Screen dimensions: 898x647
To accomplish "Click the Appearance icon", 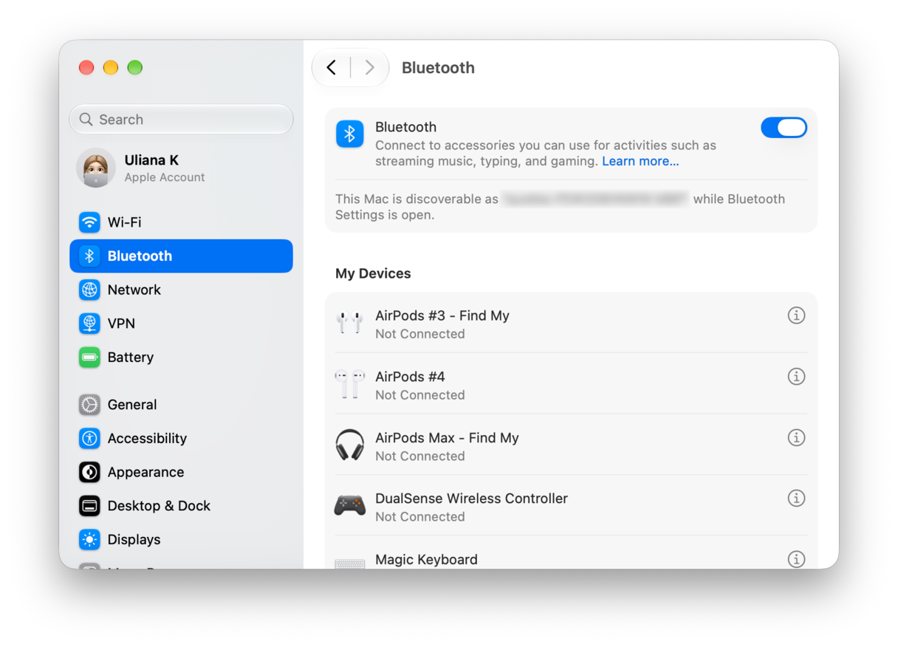I will (89, 472).
